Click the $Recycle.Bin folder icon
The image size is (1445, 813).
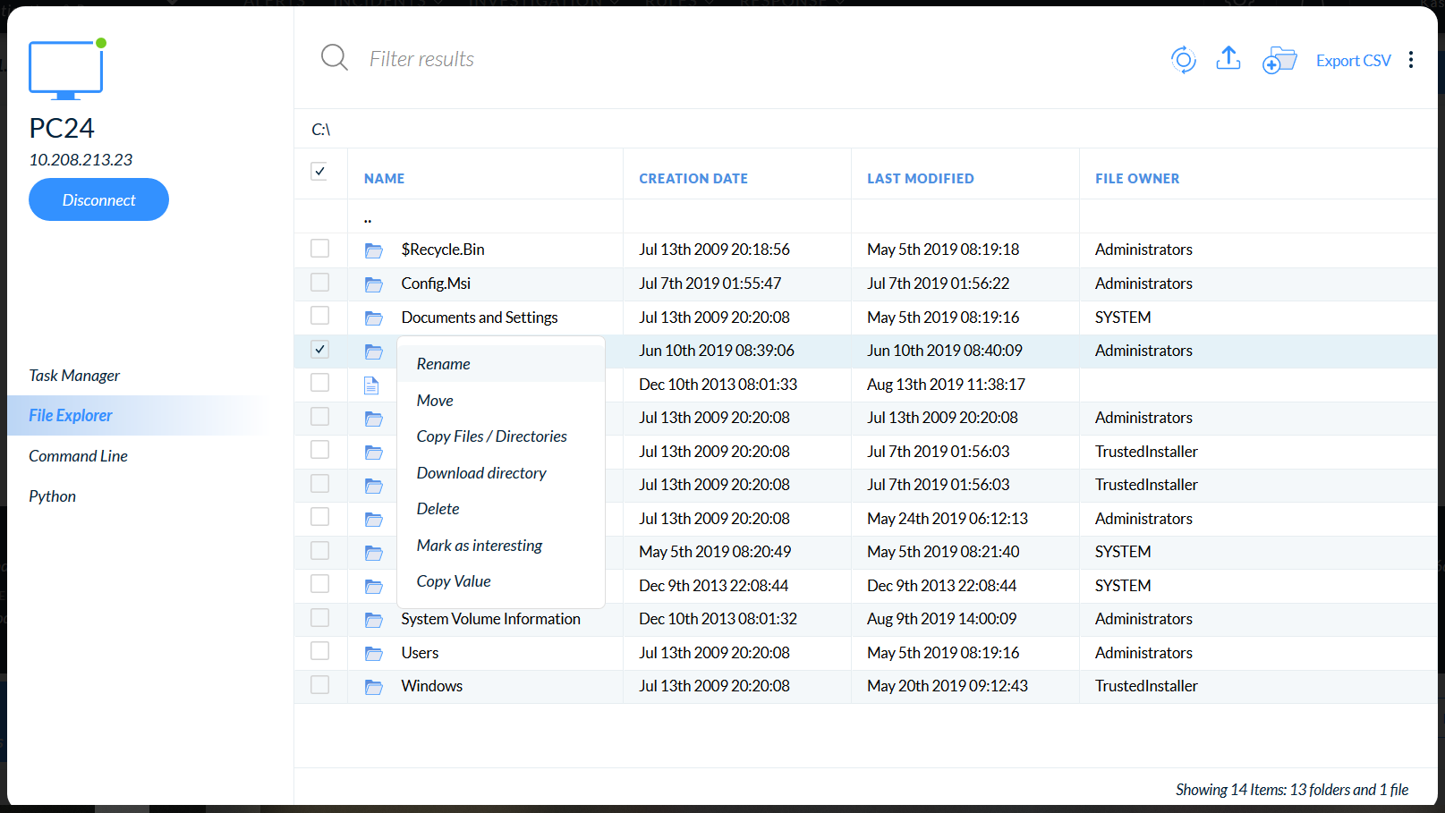pyautogui.click(x=374, y=250)
